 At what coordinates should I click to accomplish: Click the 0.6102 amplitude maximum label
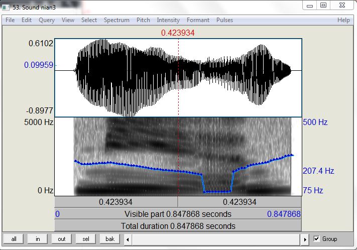point(41,43)
